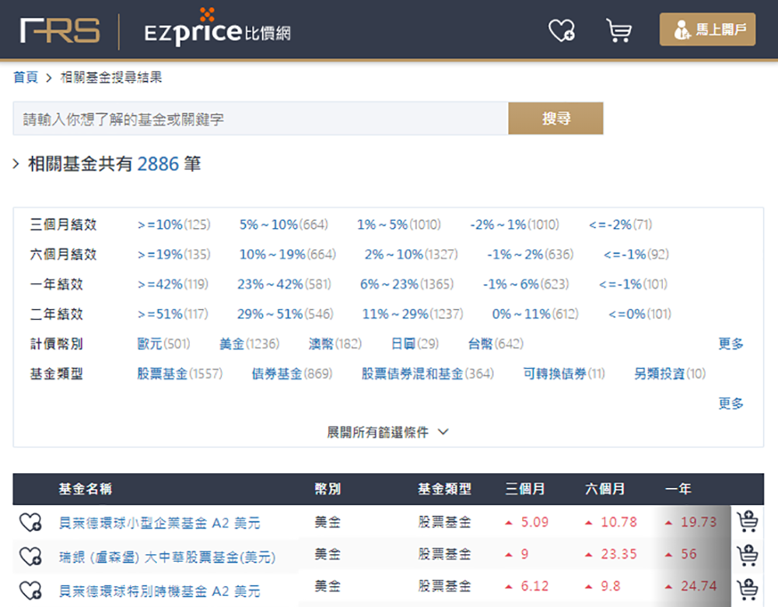This screenshot has height=607, width=778.
Task: Collapse the 相關基金共有 2886 筆 chevron
Action: point(16,163)
